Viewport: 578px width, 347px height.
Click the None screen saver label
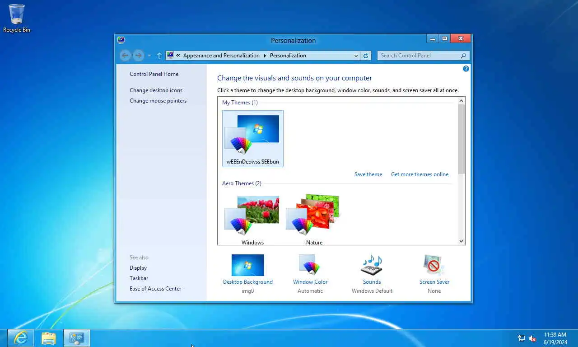[434, 291]
